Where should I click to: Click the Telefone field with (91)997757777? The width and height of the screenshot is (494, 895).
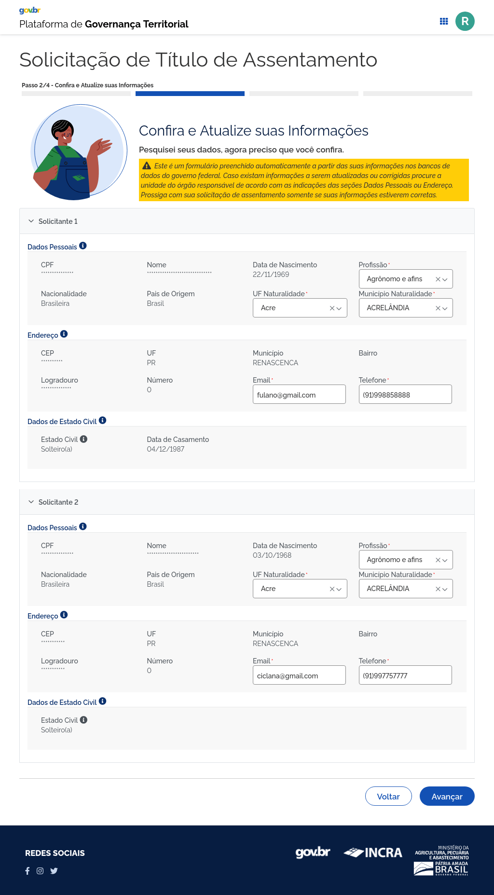[405, 675]
